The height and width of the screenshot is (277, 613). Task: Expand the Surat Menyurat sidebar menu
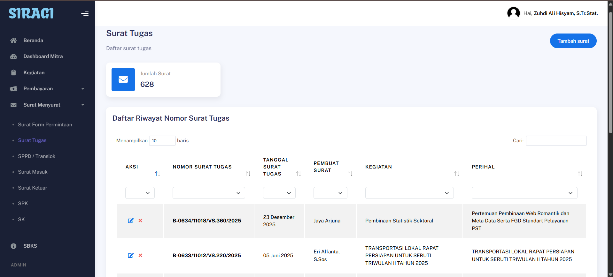(x=47, y=105)
